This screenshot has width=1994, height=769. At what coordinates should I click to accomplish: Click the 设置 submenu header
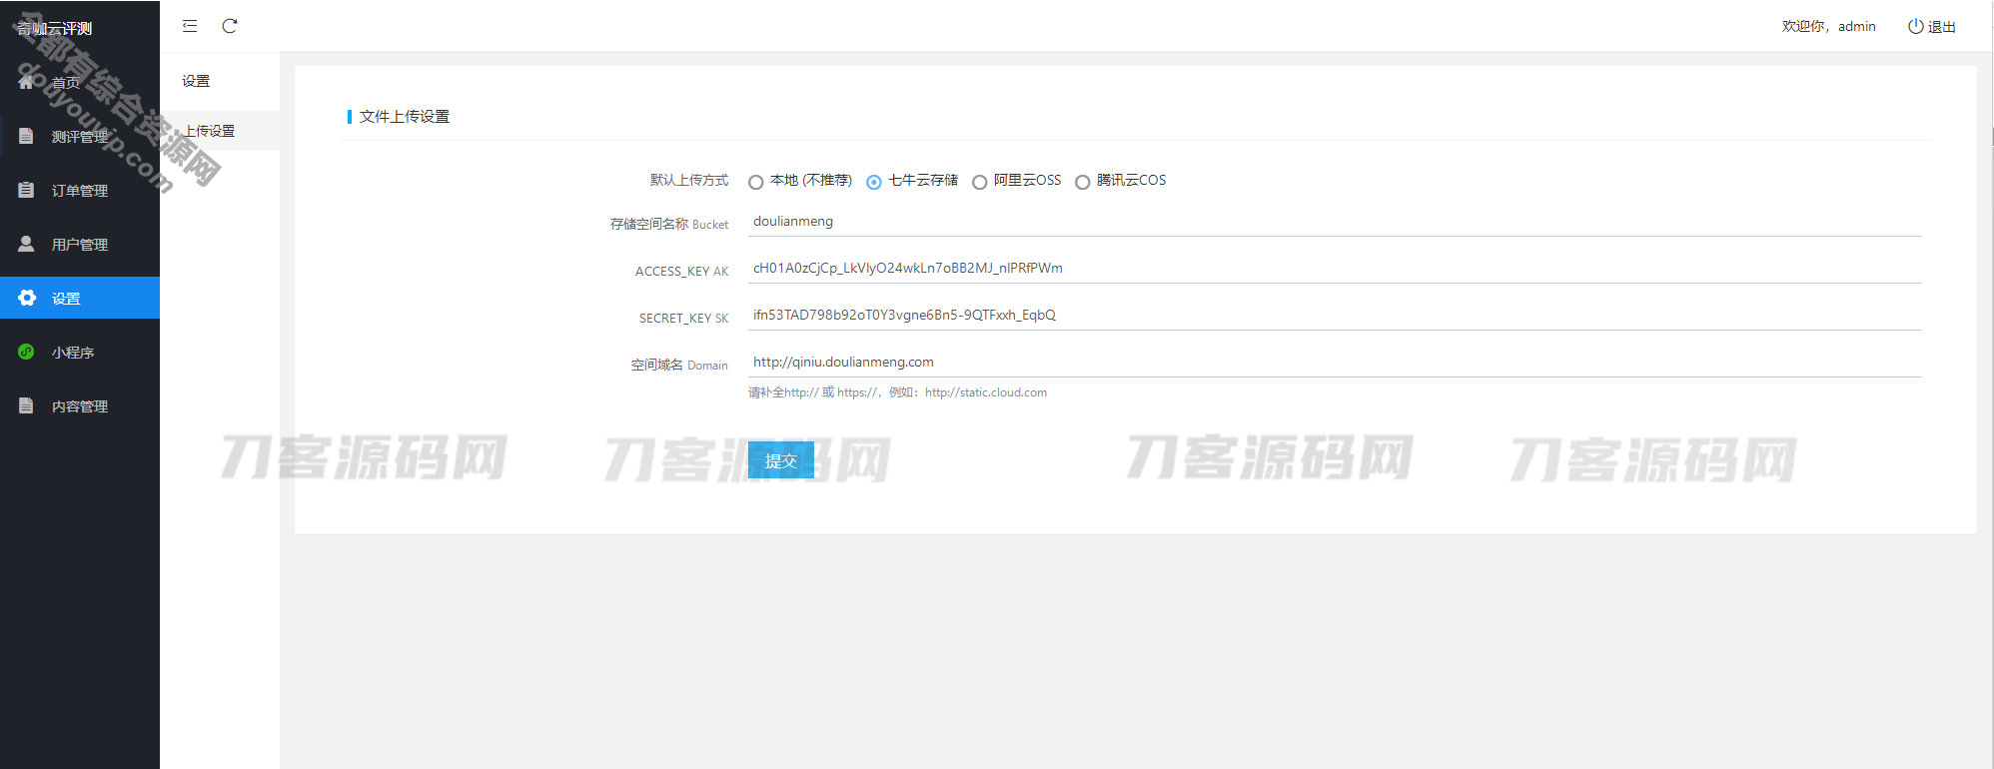pyautogui.click(x=196, y=81)
